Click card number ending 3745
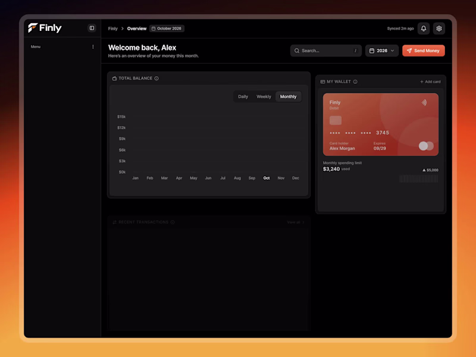 (x=359, y=133)
